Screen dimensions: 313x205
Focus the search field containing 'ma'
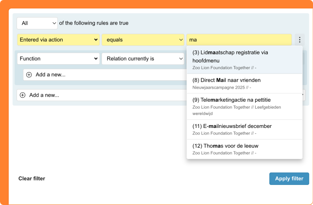(239, 40)
